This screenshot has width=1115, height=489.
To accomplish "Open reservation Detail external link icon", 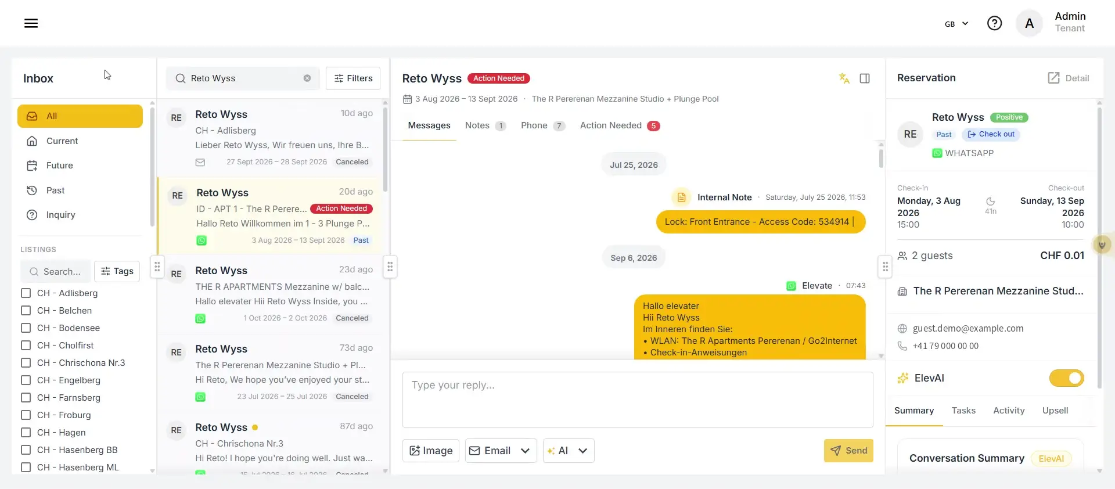I will [x=1053, y=78].
